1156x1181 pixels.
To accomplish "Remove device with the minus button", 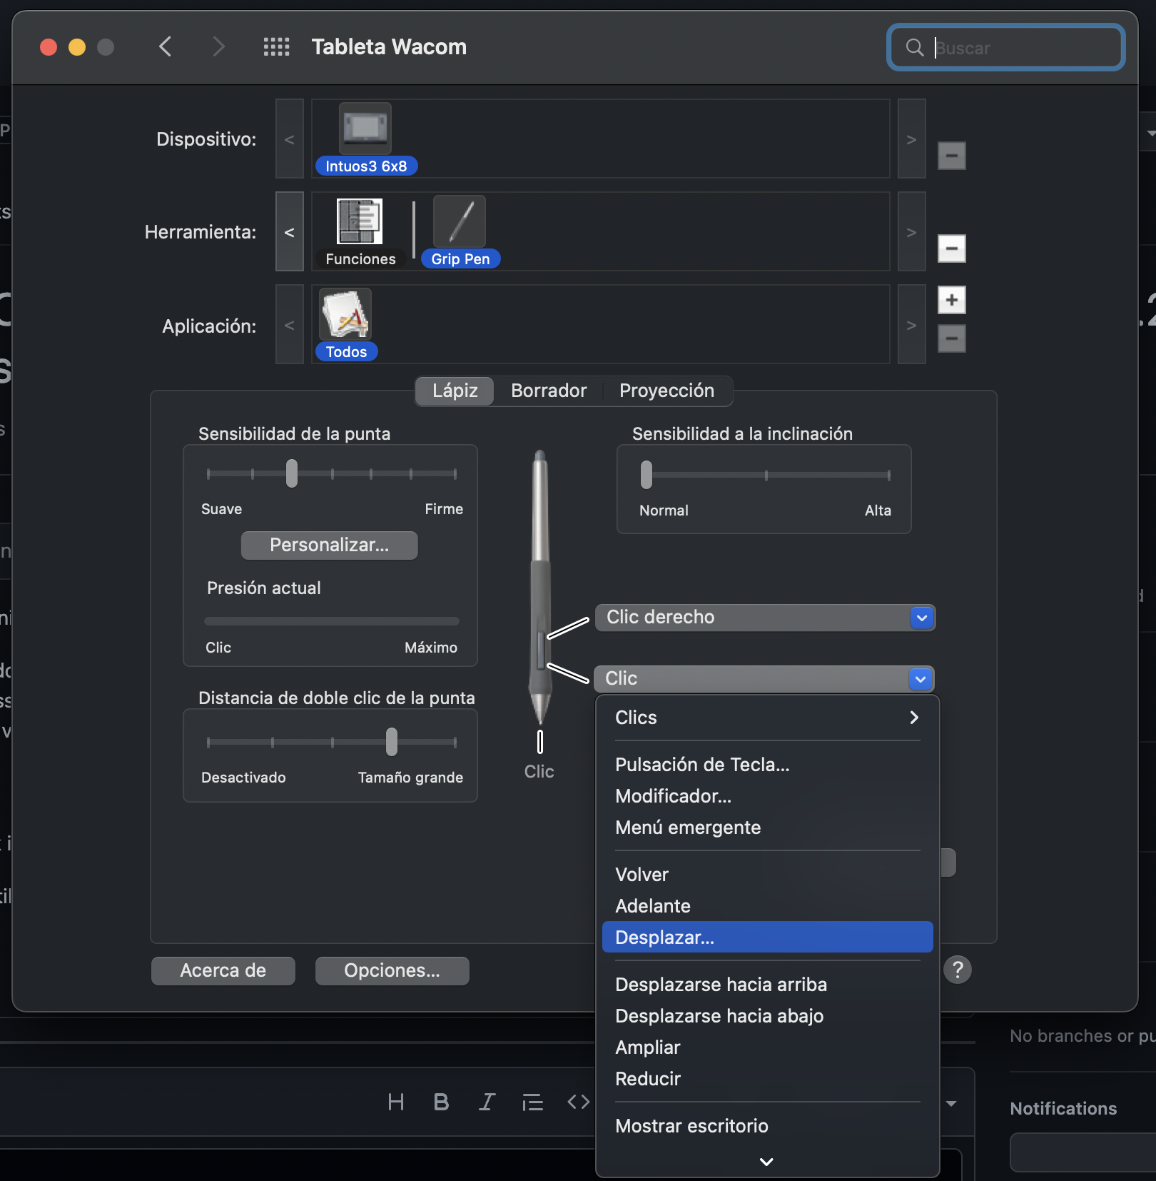I will click(951, 156).
